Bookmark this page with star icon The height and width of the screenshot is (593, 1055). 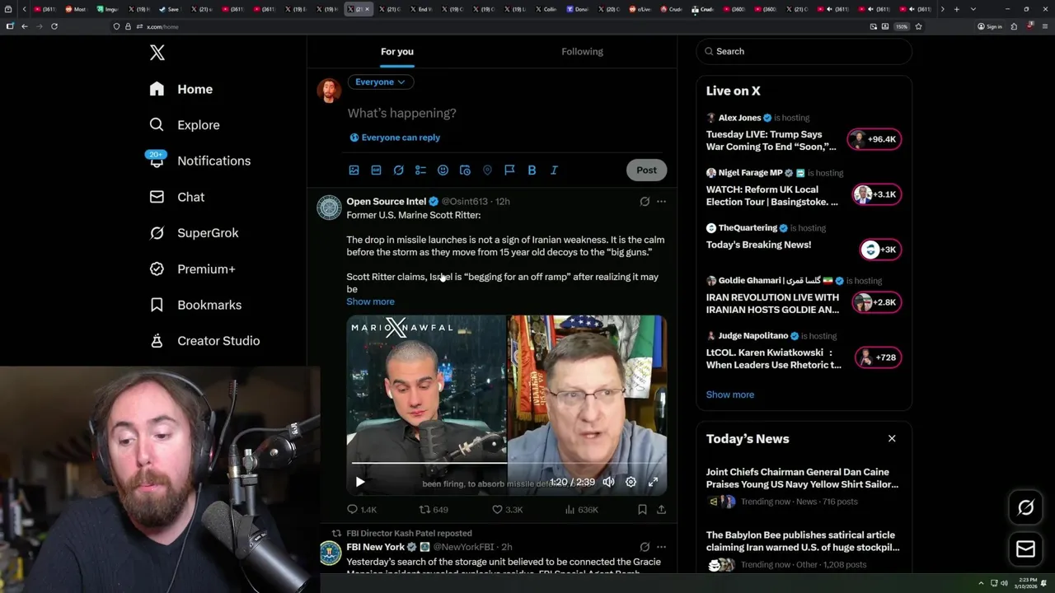tap(918, 26)
